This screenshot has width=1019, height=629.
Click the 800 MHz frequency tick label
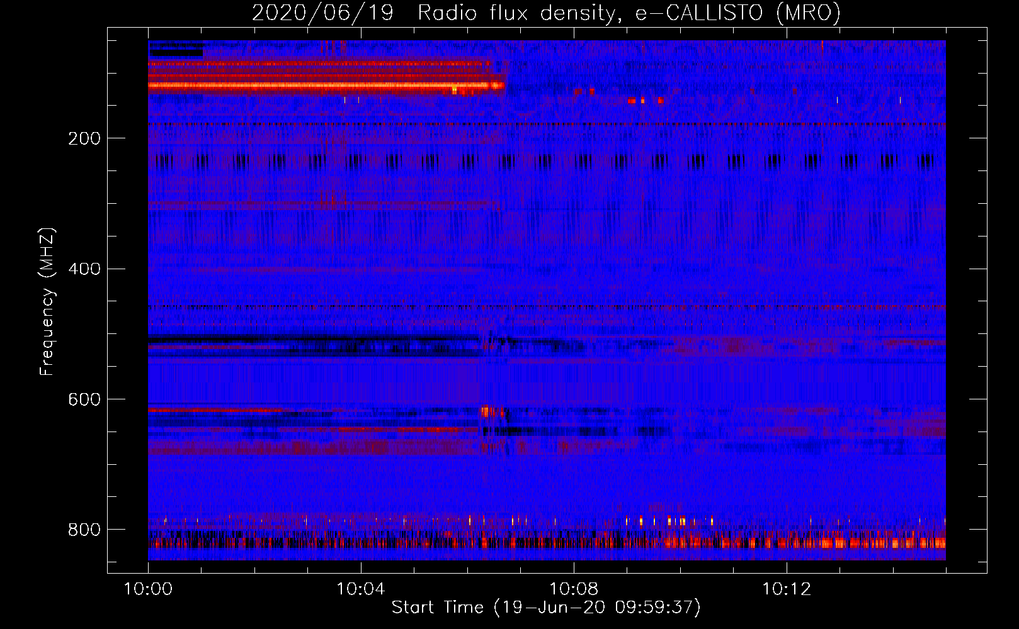click(84, 530)
